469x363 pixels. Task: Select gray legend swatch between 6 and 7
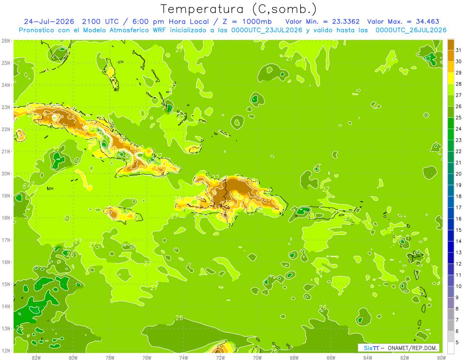pos(451,325)
